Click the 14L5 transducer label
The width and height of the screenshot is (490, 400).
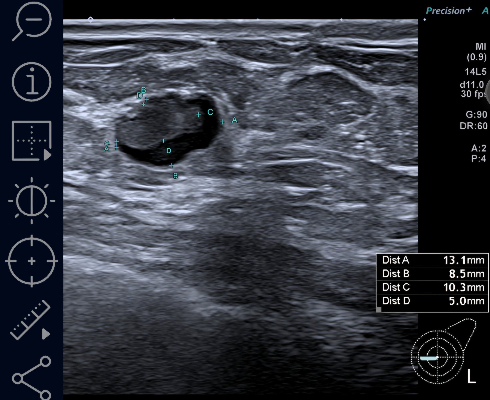click(x=476, y=72)
